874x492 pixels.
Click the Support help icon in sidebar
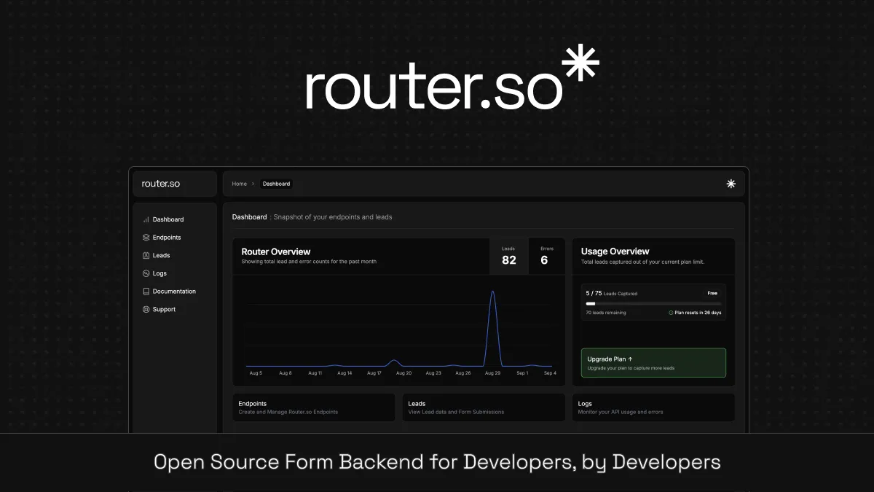(x=146, y=309)
